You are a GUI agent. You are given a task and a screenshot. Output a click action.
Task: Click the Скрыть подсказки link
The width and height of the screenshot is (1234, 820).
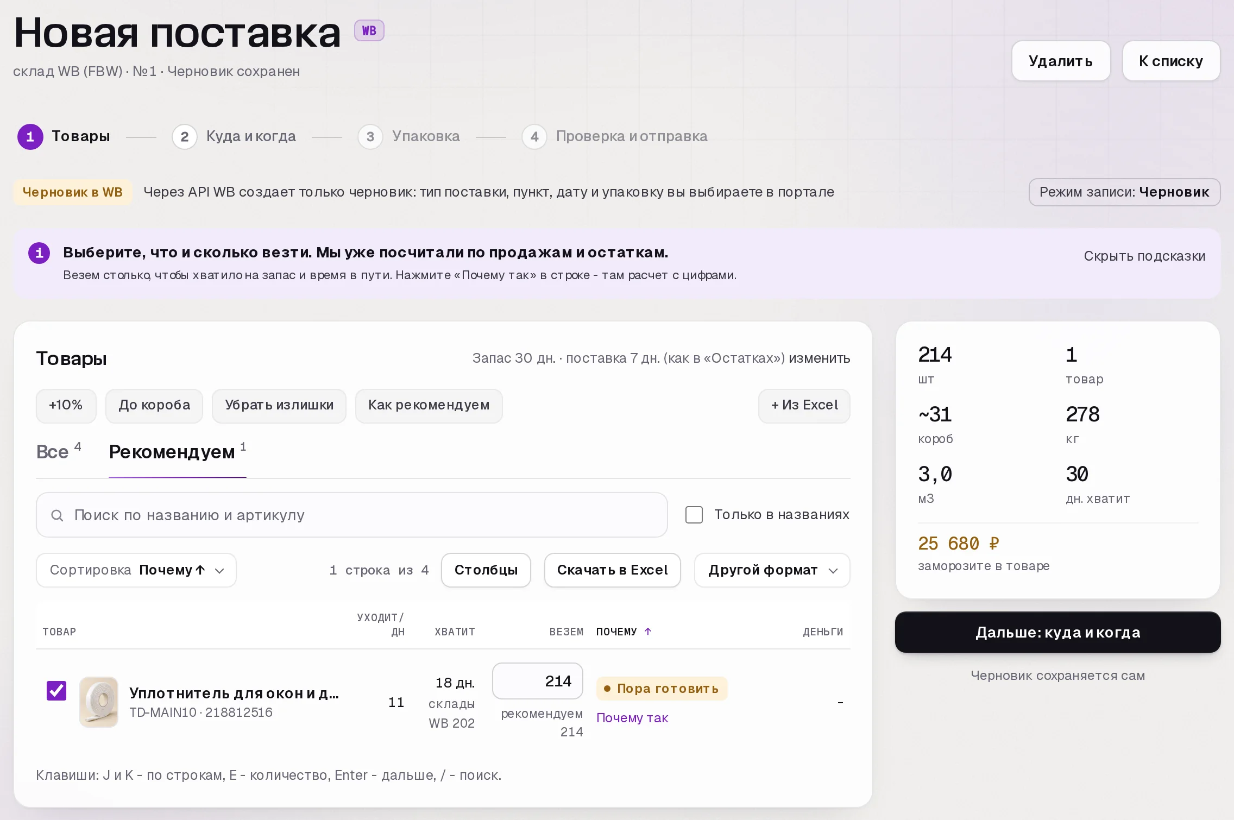tap(1144, 256)
